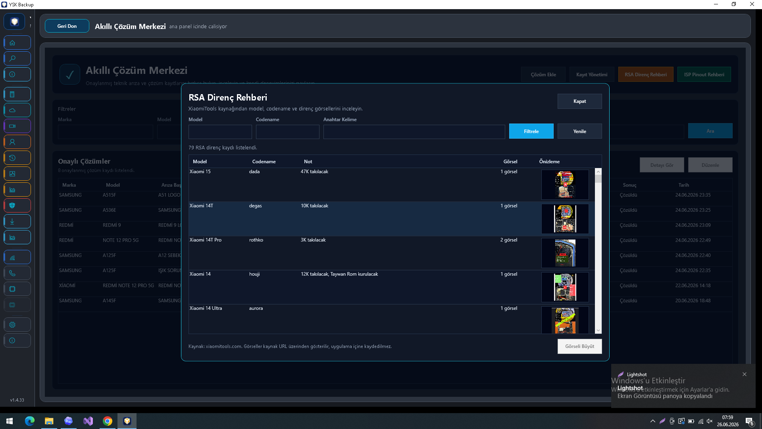Switch to YSK Backup in the taskbar
Image resolution: width=762 pixels, height=429 pixels.
tap(127, 421)
